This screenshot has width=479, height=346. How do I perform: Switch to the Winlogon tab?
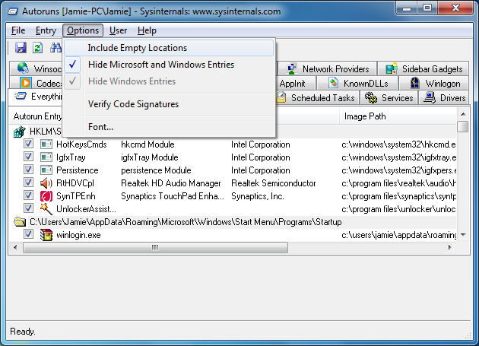coord(434,83)
